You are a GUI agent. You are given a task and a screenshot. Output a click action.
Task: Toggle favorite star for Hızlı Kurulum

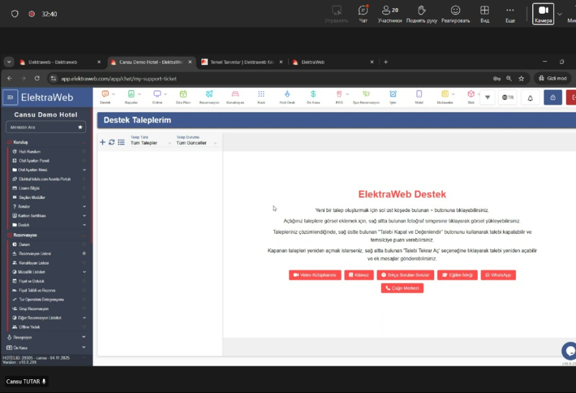coord(84,152)
